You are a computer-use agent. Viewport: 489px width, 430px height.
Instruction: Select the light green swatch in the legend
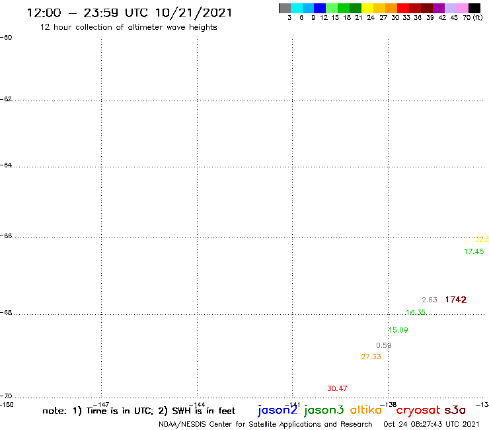pos(332,8)
